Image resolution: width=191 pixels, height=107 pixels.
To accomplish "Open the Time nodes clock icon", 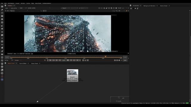I will click(2, 13).
